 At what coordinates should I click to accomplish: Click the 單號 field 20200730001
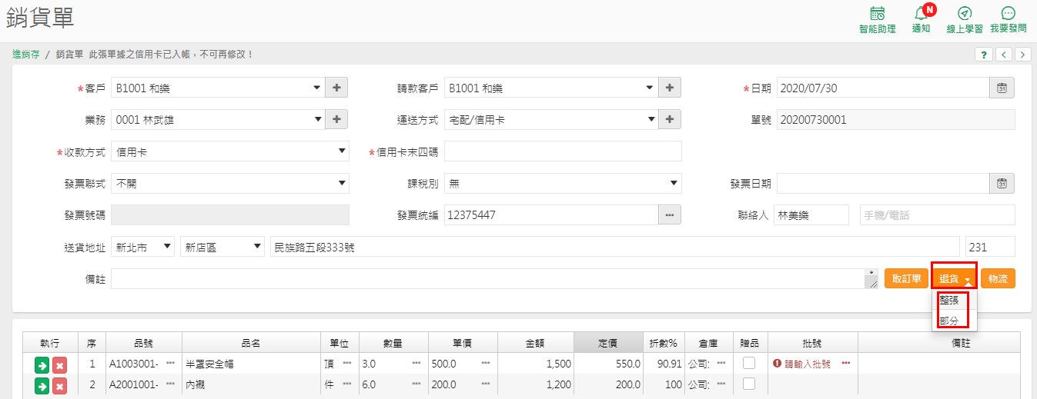(895, 119)
